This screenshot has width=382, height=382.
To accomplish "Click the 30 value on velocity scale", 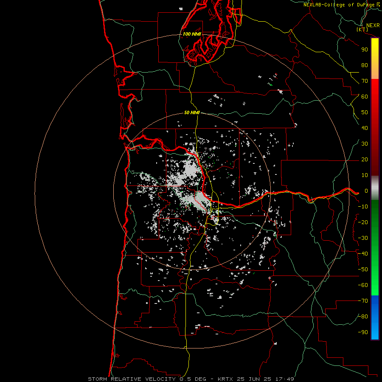I will [x=365, y=144].
